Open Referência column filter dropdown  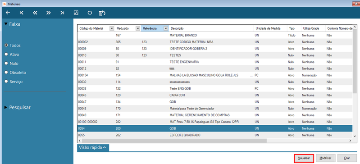166,28
